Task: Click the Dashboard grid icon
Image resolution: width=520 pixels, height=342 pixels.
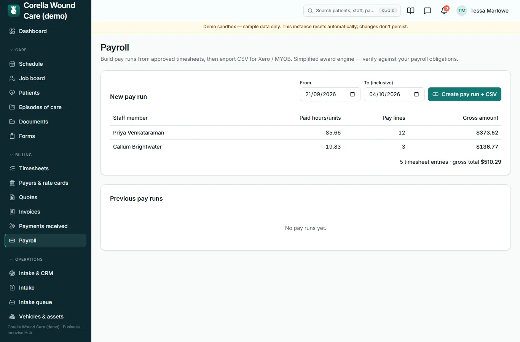Action: (12, 31)
